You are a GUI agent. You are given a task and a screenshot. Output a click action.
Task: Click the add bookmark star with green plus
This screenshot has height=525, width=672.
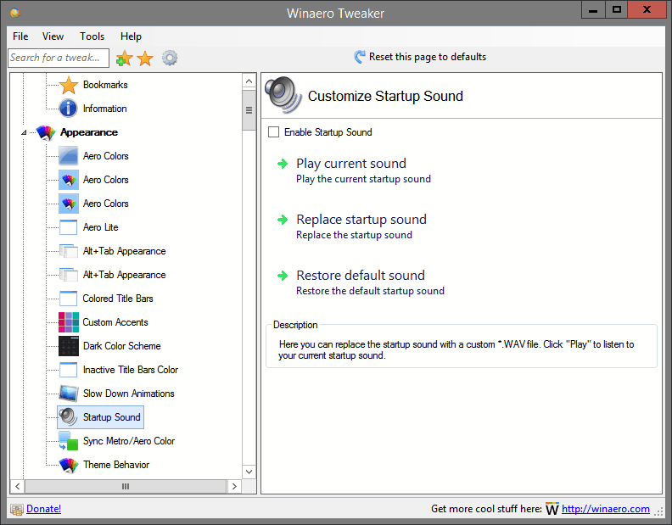[x=124, y=58]
